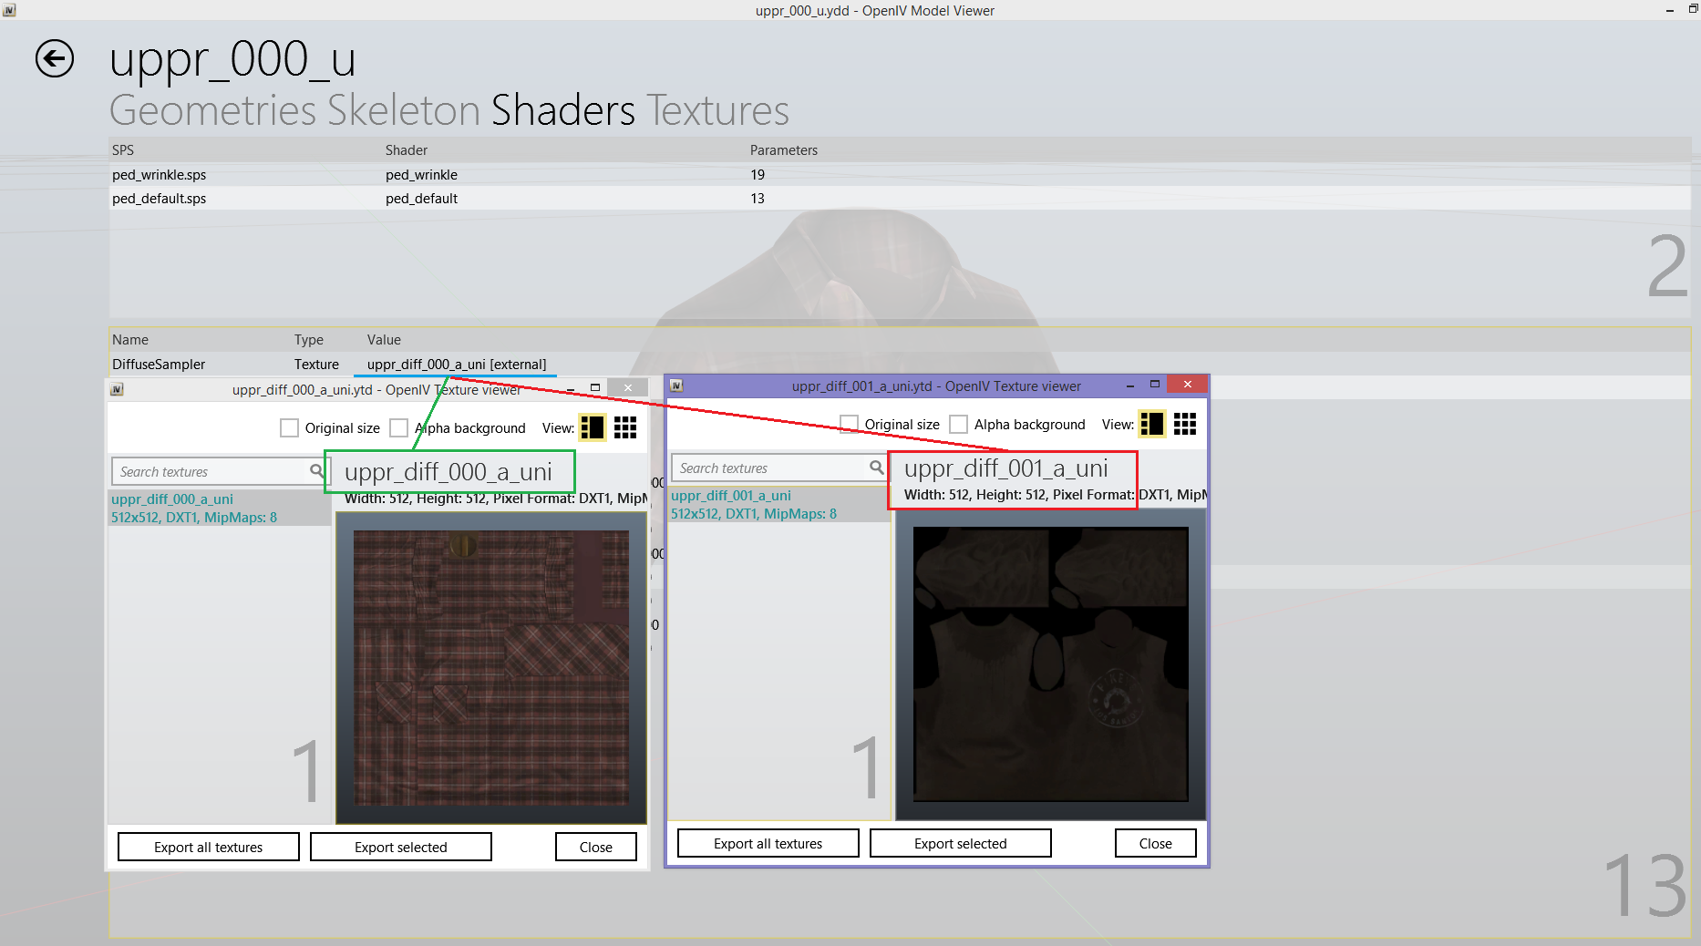Screen dimensions: 1701x946
Task: Select list view in right texture viewer
Action: tap(1151, 424)
